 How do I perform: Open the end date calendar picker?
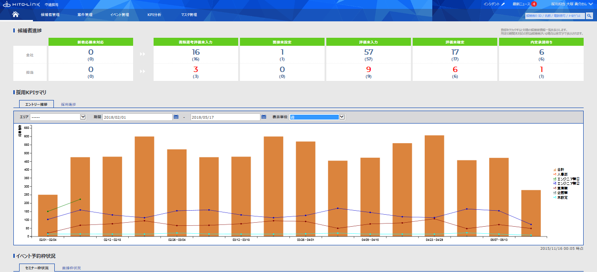264,117
